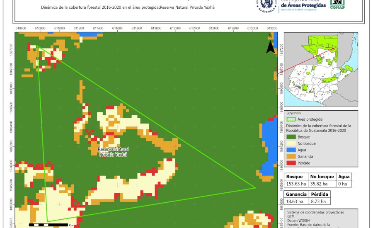Choose the Ganancia orange legend swatch

291,157
